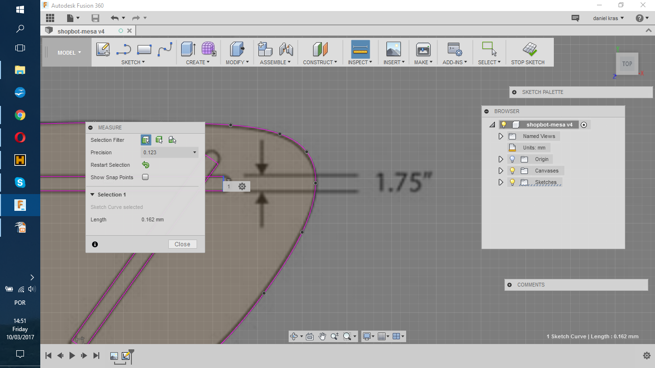Open the Data Panel grid icon
The height and width of the screenshot is (368, 655).
click(x=50, y=18)
